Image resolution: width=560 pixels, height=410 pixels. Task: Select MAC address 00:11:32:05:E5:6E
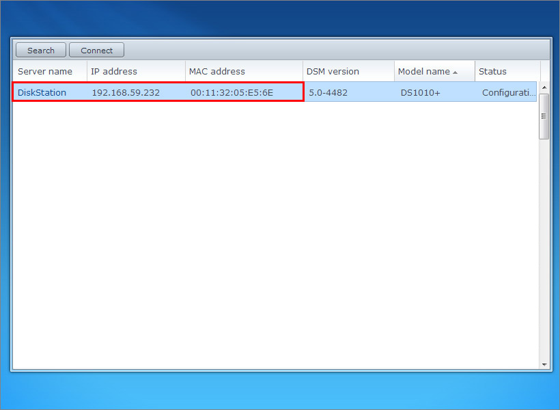[x=232, y=92]
